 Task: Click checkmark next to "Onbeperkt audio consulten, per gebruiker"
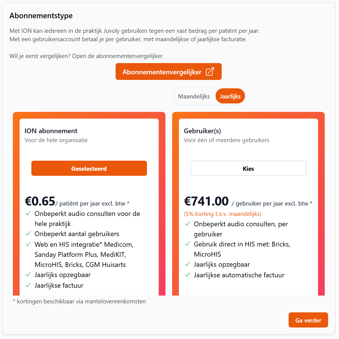187,224
